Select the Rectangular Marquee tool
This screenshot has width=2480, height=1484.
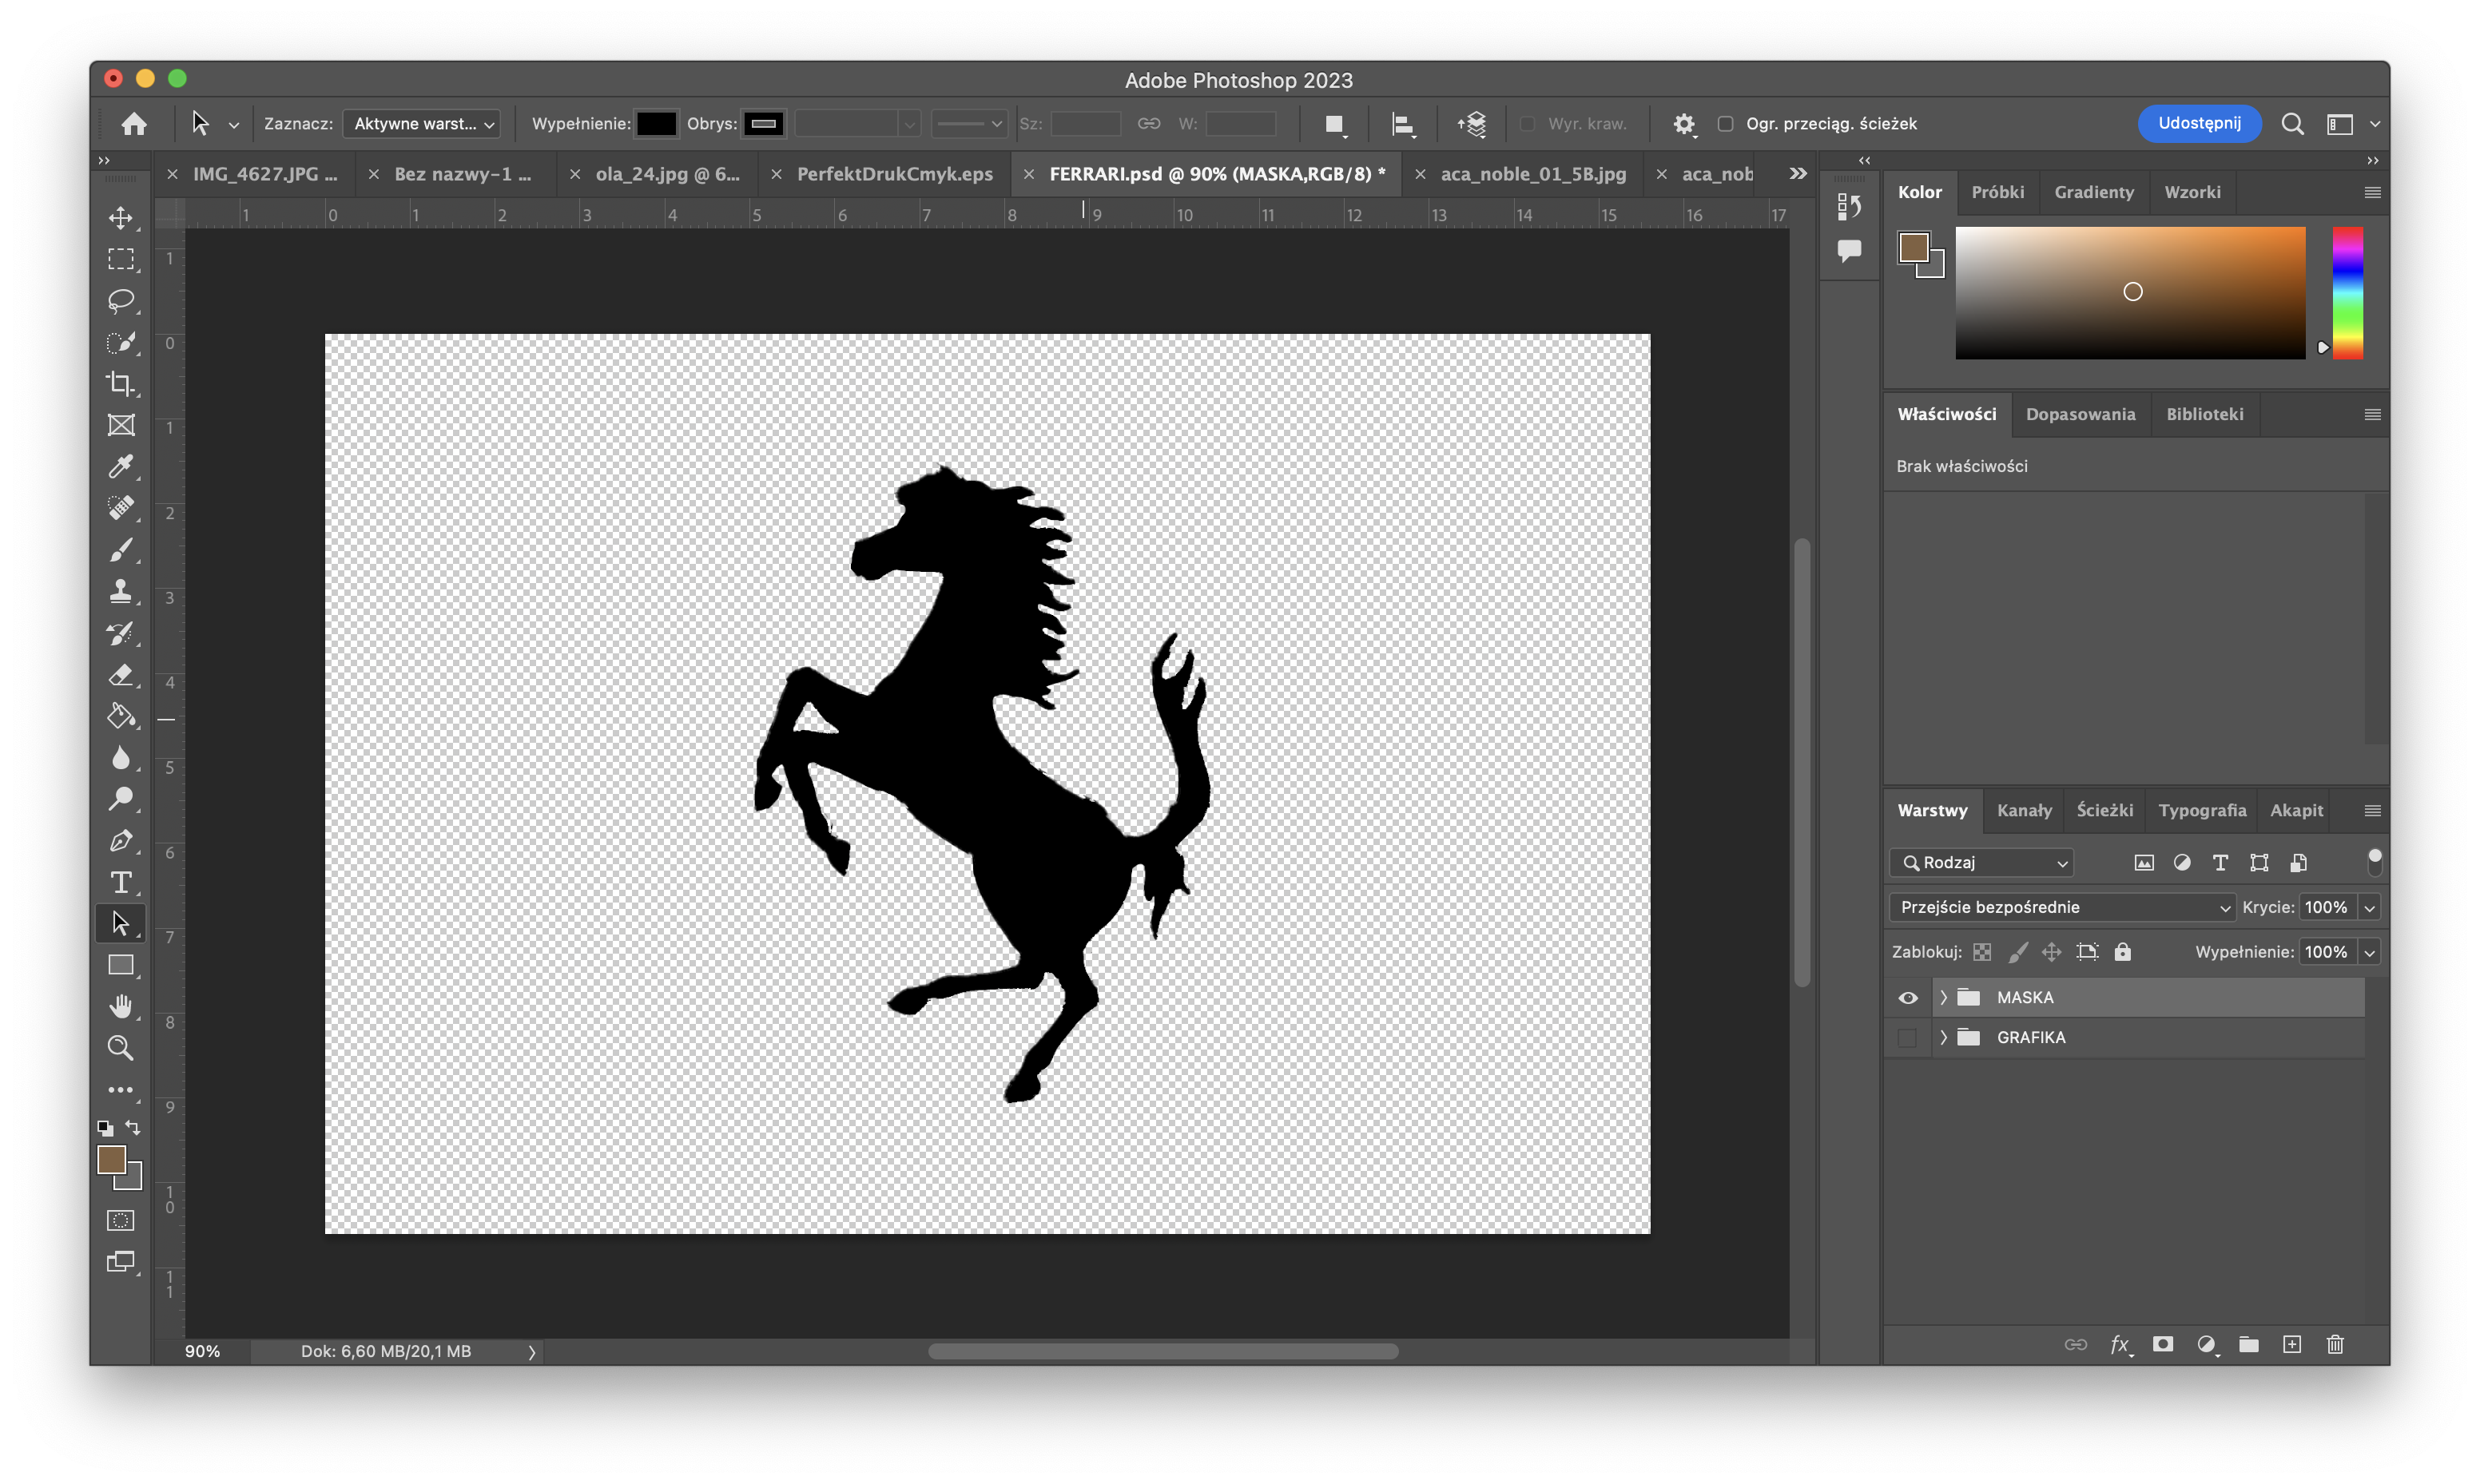[121, 260]
